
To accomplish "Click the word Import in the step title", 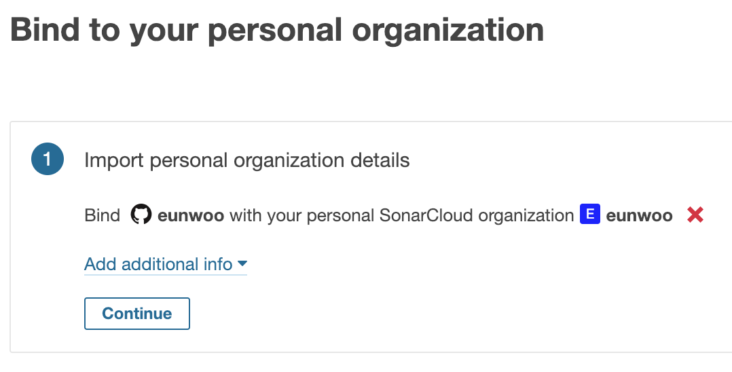I will pyautogui.click(x=114, y=160).
